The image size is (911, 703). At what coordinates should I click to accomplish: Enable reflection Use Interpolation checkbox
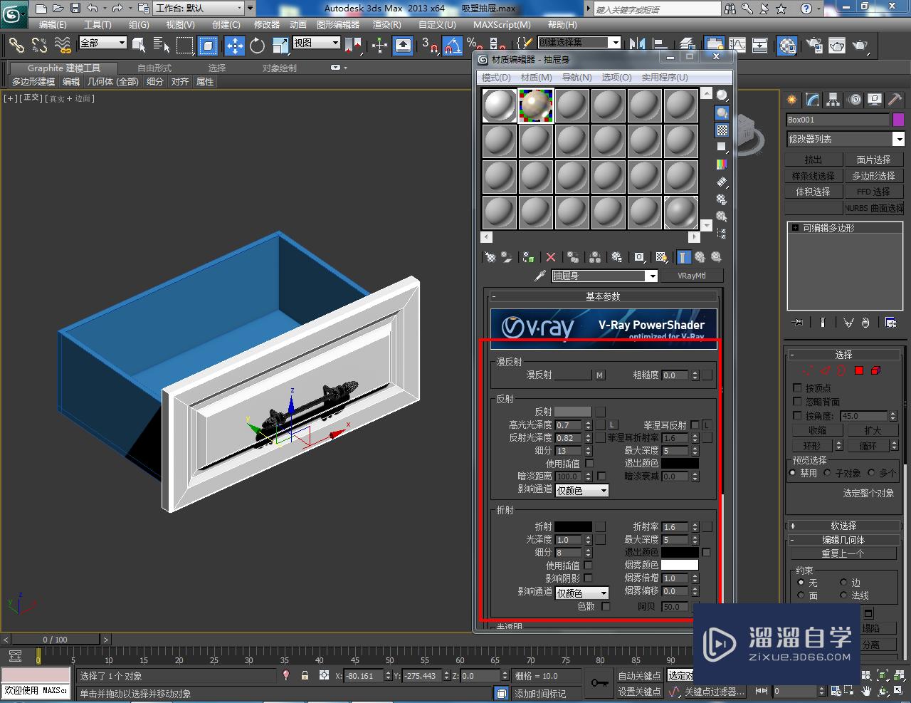[589, 463]
